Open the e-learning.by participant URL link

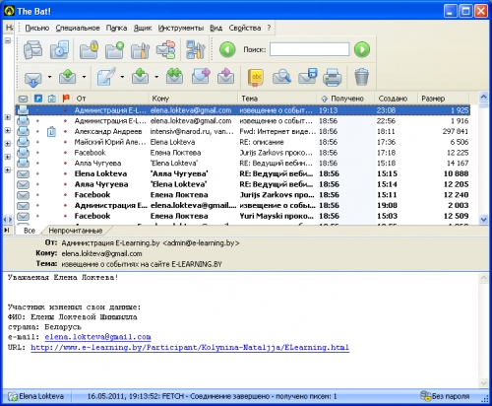pos(190,348)
